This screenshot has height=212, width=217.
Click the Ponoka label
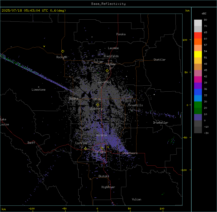pos(121,34)
